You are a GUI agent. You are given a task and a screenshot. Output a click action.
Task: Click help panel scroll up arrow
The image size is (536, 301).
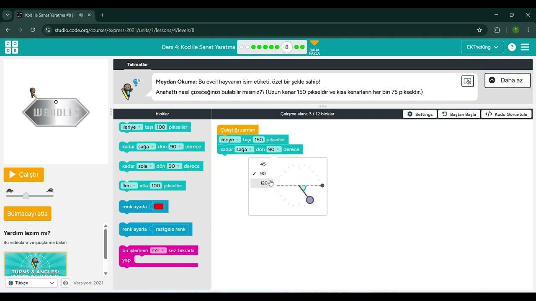[x=106, y=226]
